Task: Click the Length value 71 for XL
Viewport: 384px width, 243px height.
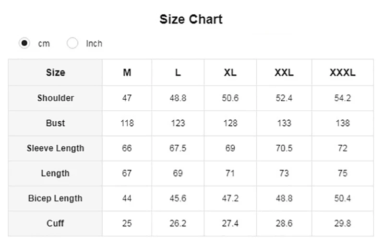Action: click(230, 173)
